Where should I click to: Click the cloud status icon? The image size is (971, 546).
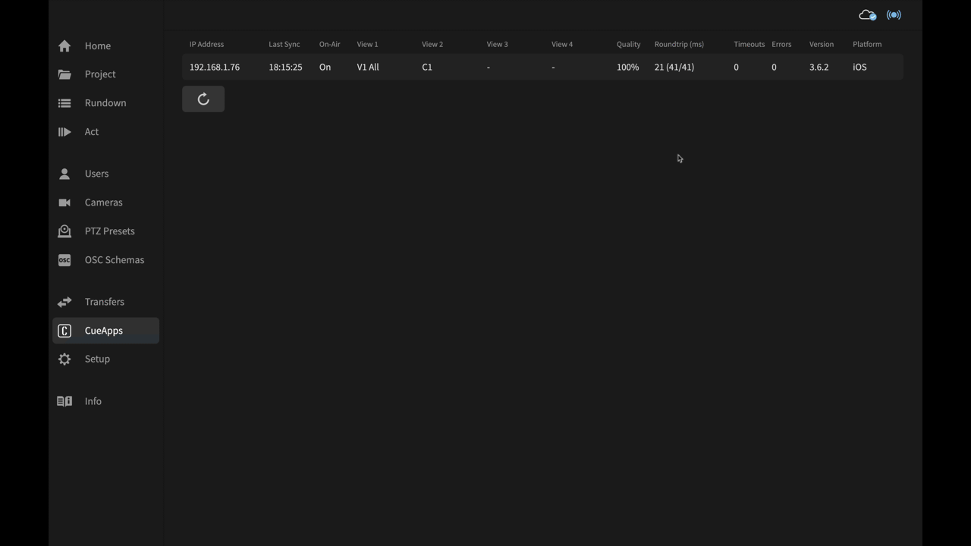click(867, 15)
